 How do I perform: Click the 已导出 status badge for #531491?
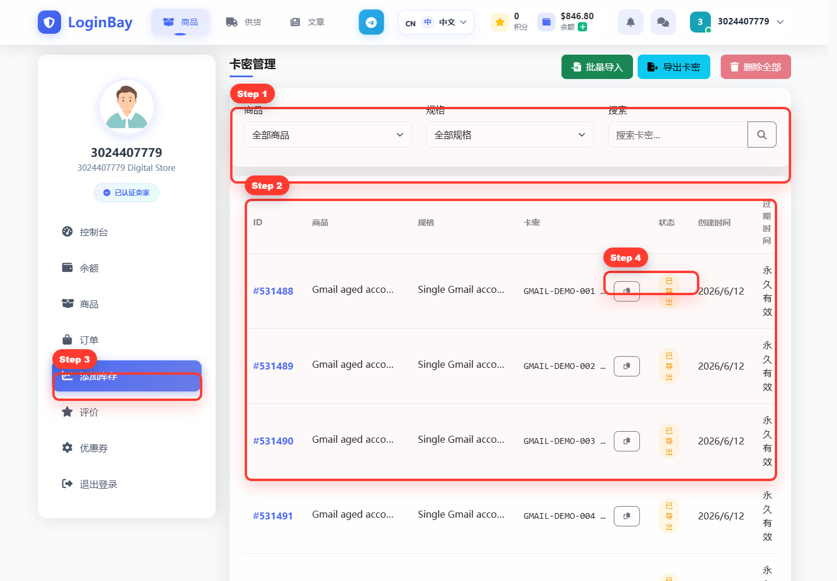tap(669, 516)
